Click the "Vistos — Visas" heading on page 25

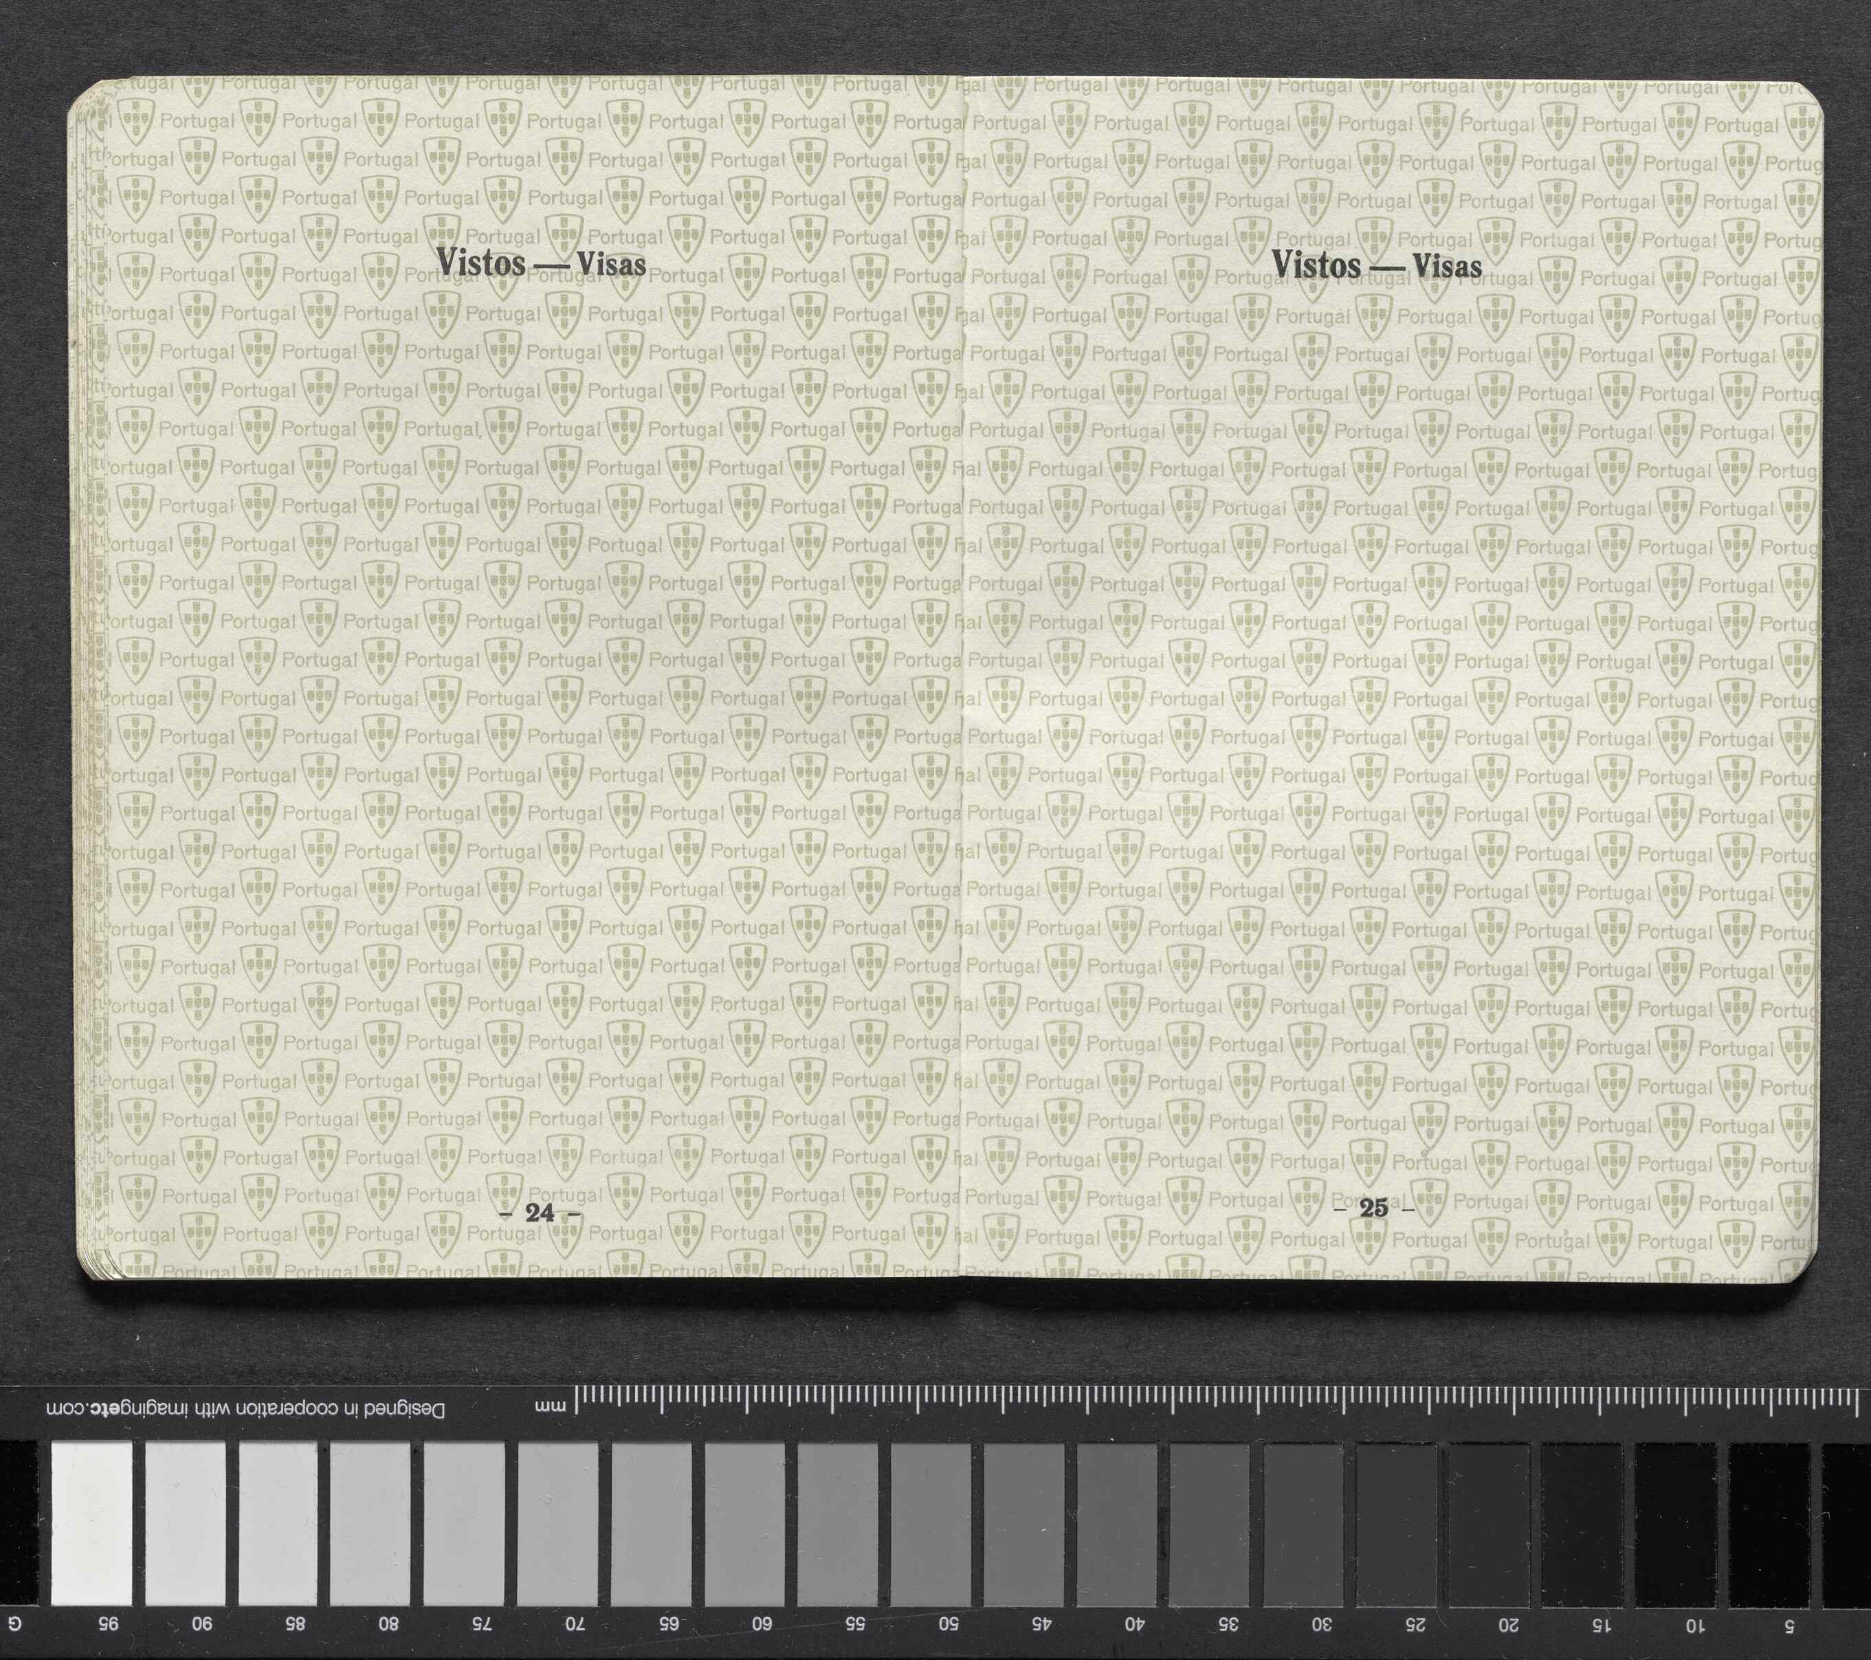coord(1377,265)
